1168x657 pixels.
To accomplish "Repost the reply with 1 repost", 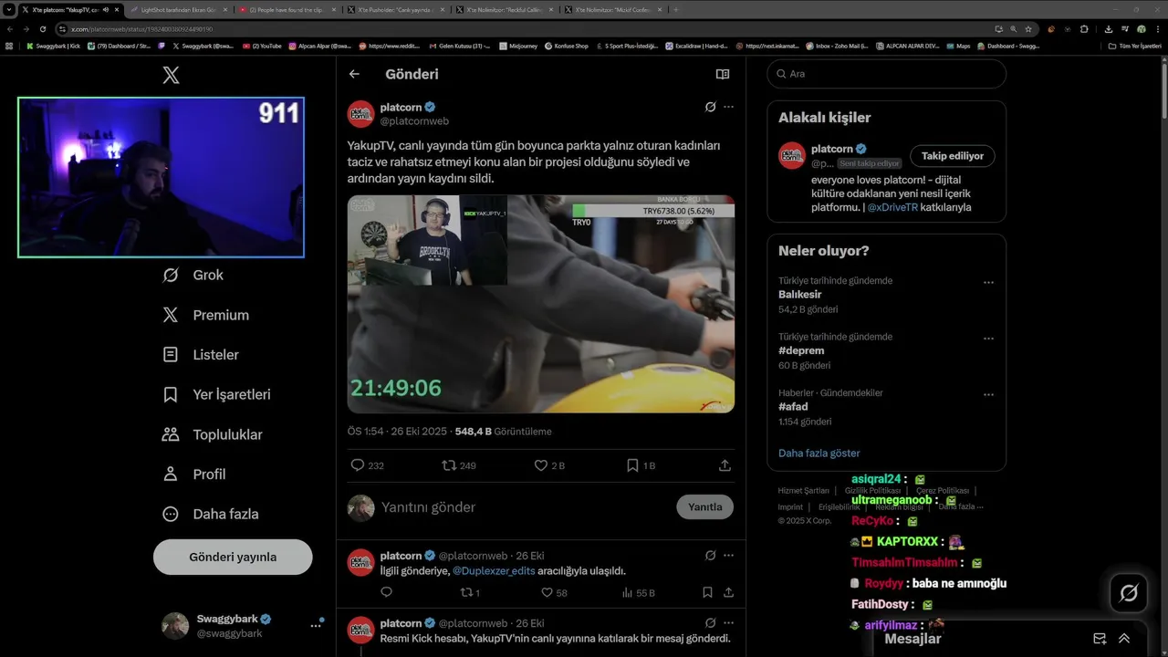I will point(465,592).
